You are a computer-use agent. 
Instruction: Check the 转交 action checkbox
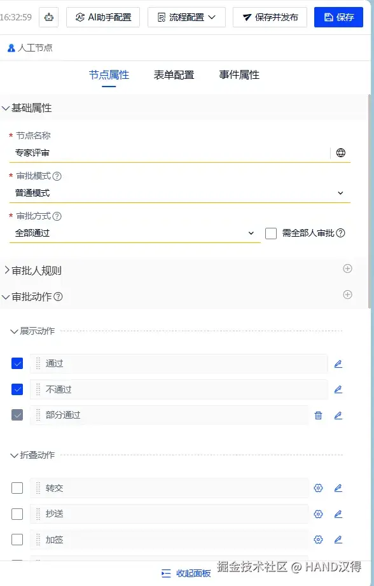[x=17, y=488]
